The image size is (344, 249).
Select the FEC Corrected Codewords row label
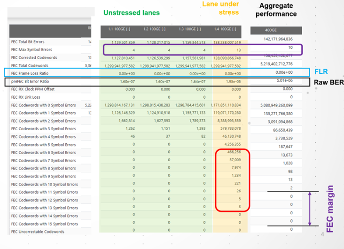click(x=34, y=57)
